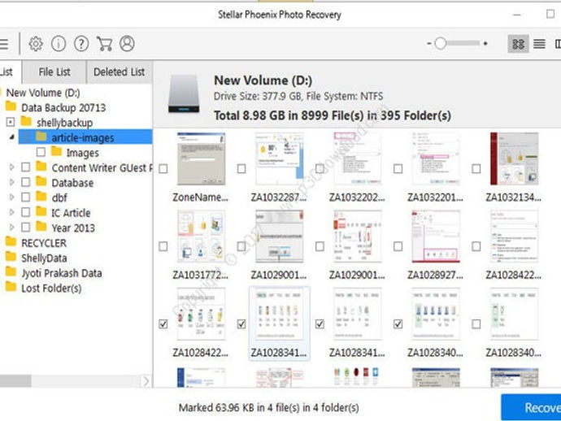Open settings with the gear icon
The image size is (561, 421).
(36, 44)
